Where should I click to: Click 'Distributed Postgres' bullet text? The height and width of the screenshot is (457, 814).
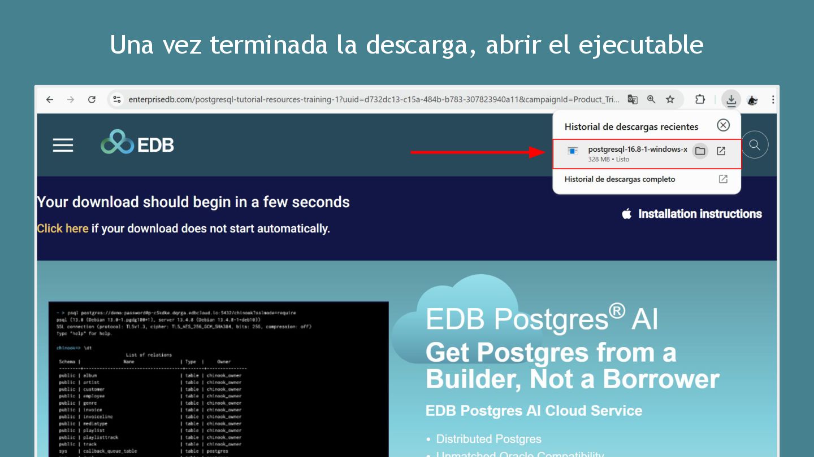coord(488,439)
